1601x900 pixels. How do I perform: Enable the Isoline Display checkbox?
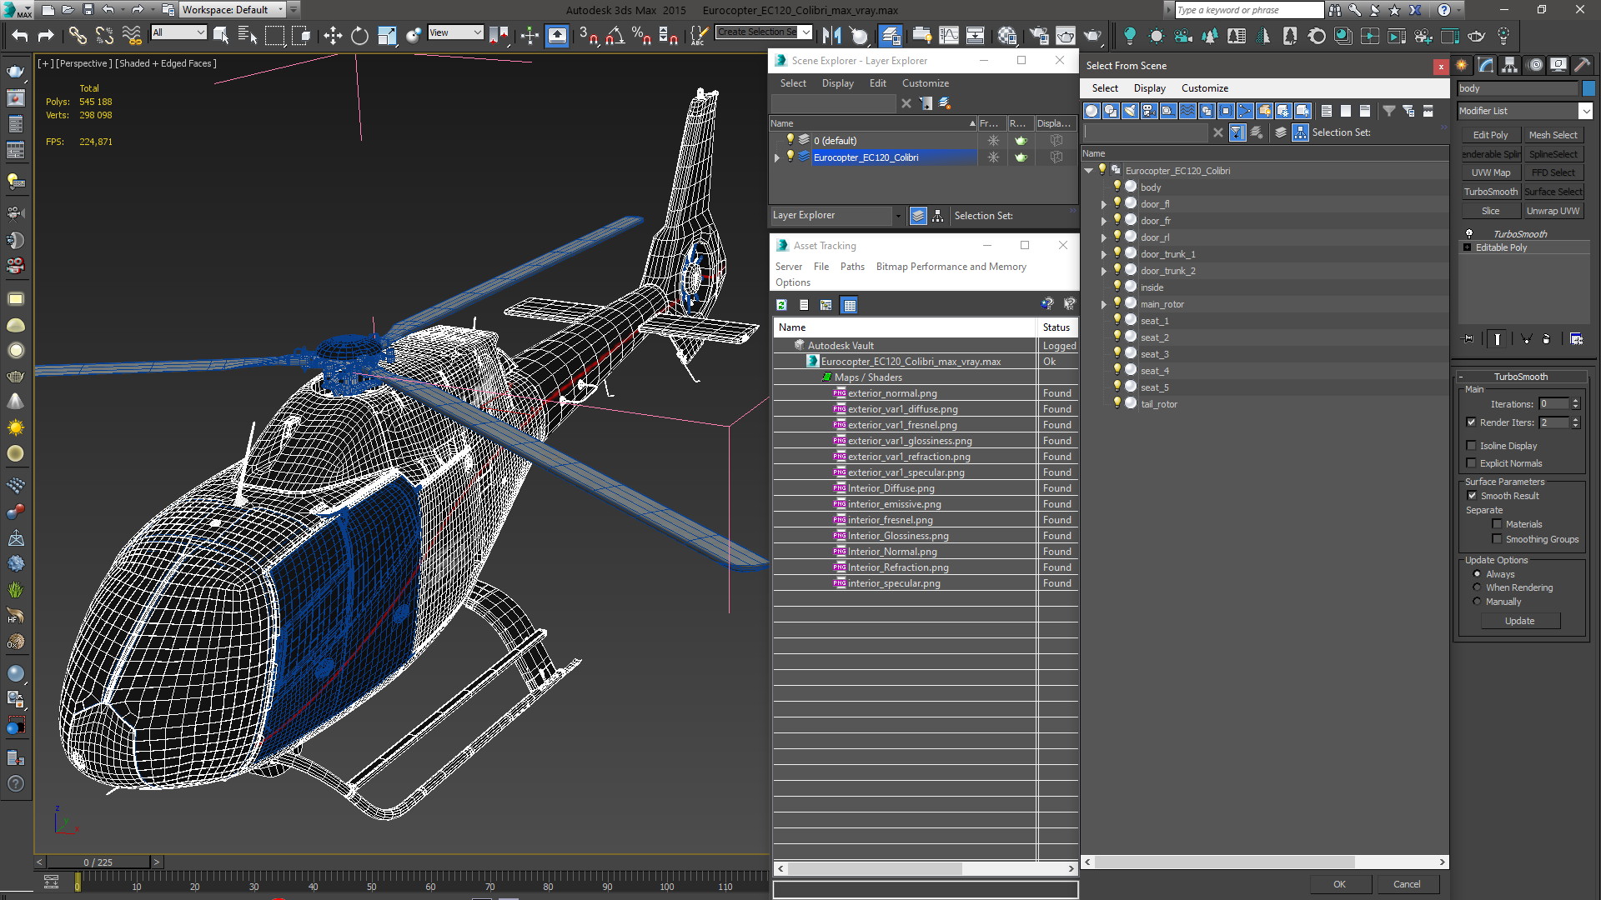(x=1472, y=446)
